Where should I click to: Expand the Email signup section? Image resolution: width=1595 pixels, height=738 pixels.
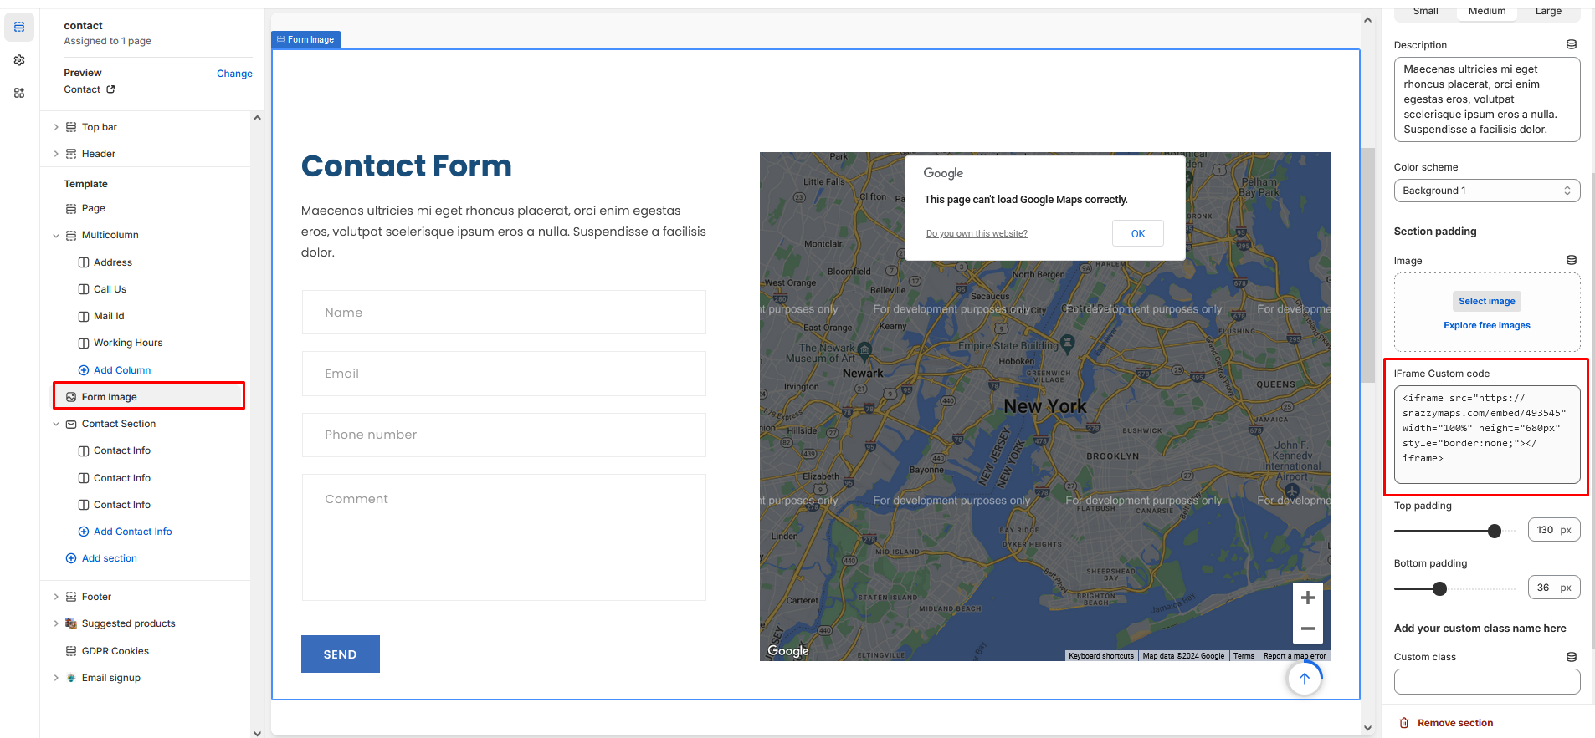coord(56,678)
